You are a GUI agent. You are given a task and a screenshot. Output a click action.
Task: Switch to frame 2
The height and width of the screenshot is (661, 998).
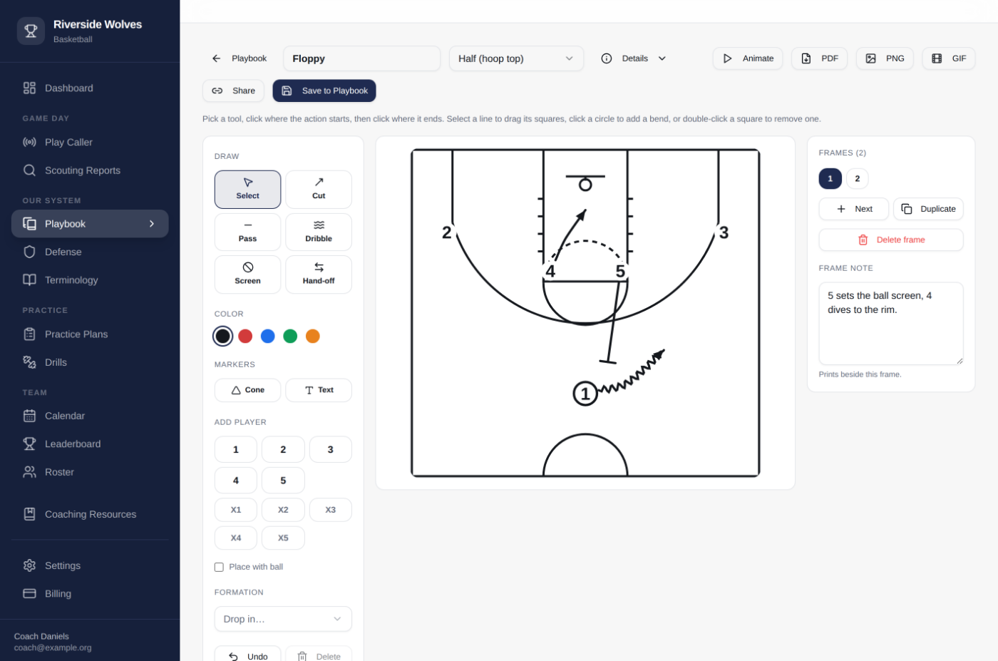[858, 178]
